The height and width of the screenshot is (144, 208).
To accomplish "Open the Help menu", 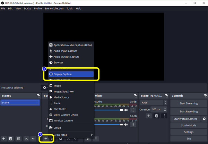I will [79, 8].
